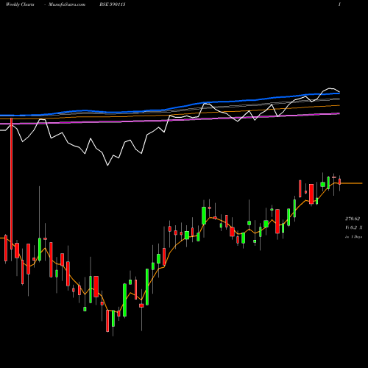Click the 'Days' text at chart right

point(358,237)
